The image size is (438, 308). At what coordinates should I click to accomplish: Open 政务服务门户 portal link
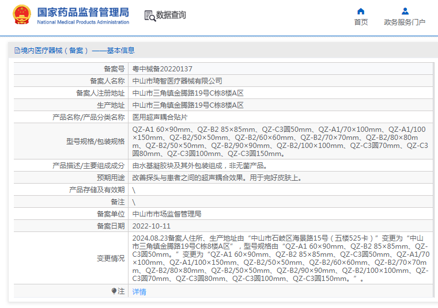pos(405,22)
